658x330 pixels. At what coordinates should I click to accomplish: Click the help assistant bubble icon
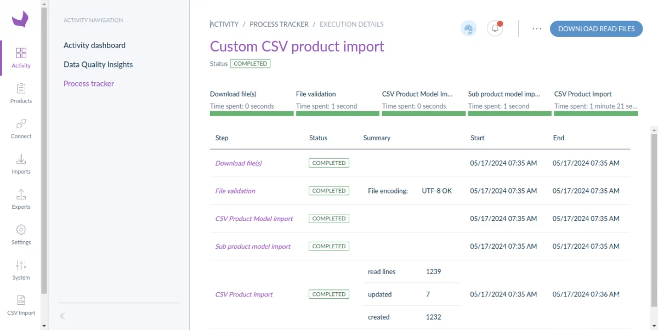click(469, 28)
